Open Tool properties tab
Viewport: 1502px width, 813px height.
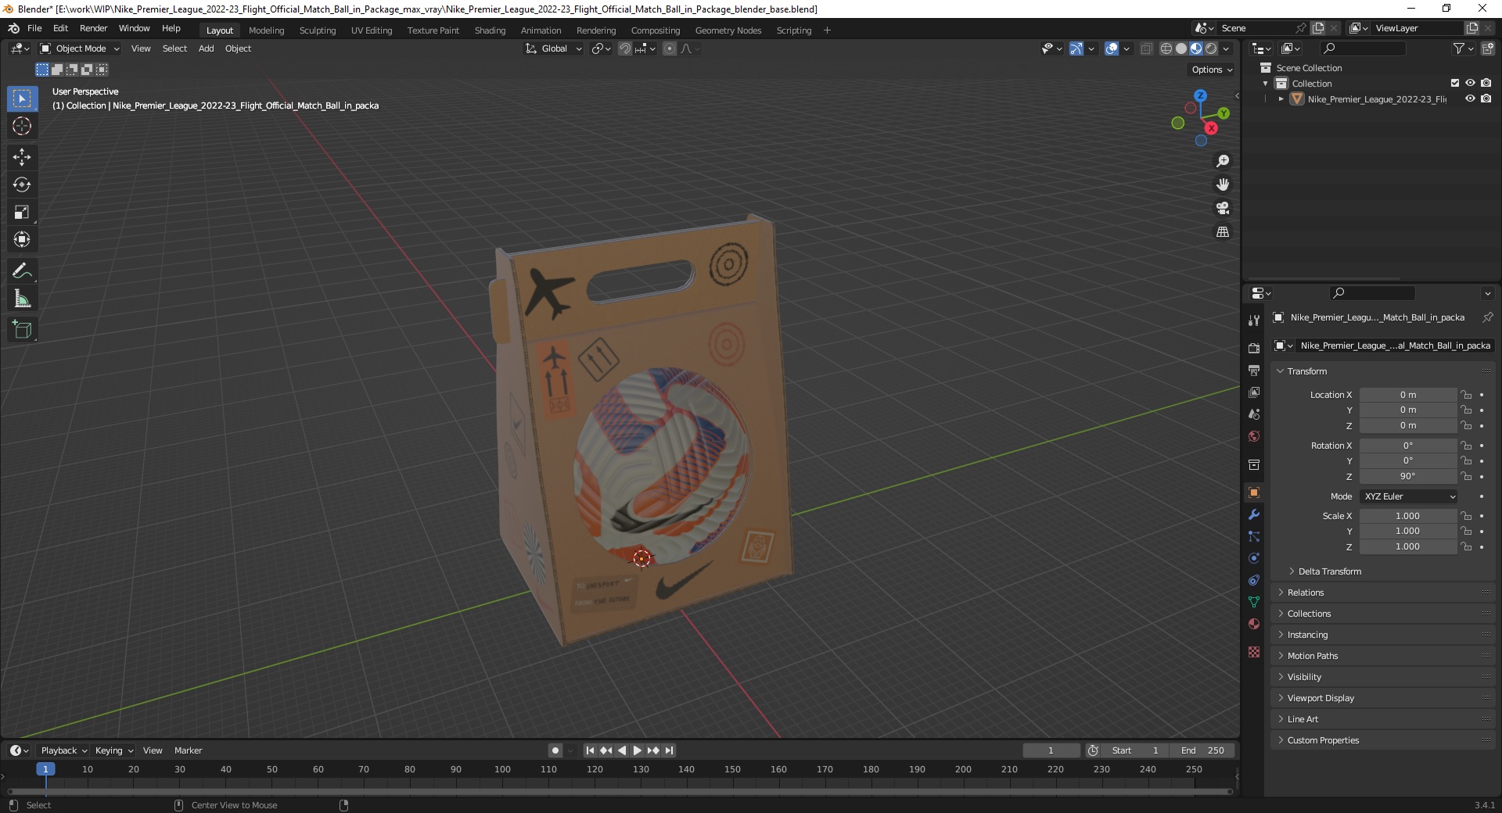pyautogui.click(x=1254, y=321)
